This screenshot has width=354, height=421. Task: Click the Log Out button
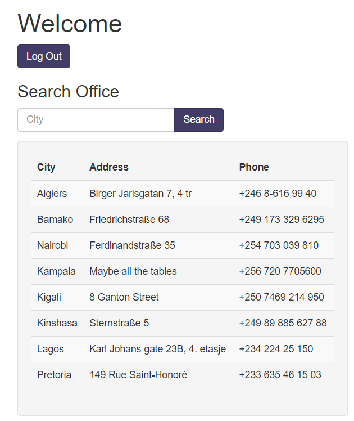coord(44,56)
